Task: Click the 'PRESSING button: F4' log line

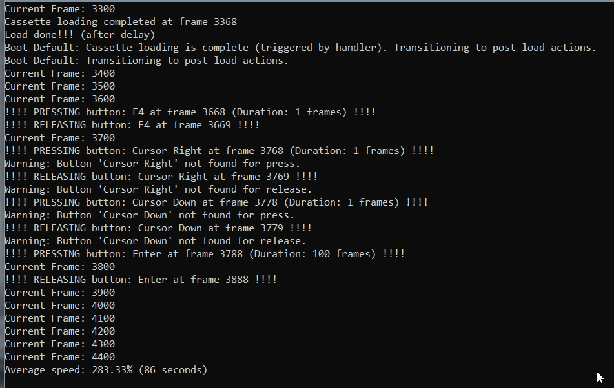Action: (x=190, y=112)
